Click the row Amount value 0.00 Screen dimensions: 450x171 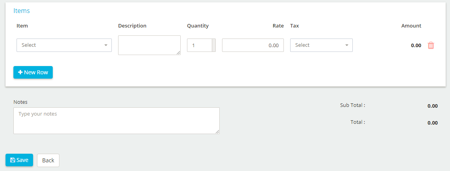tap(416, 45)
